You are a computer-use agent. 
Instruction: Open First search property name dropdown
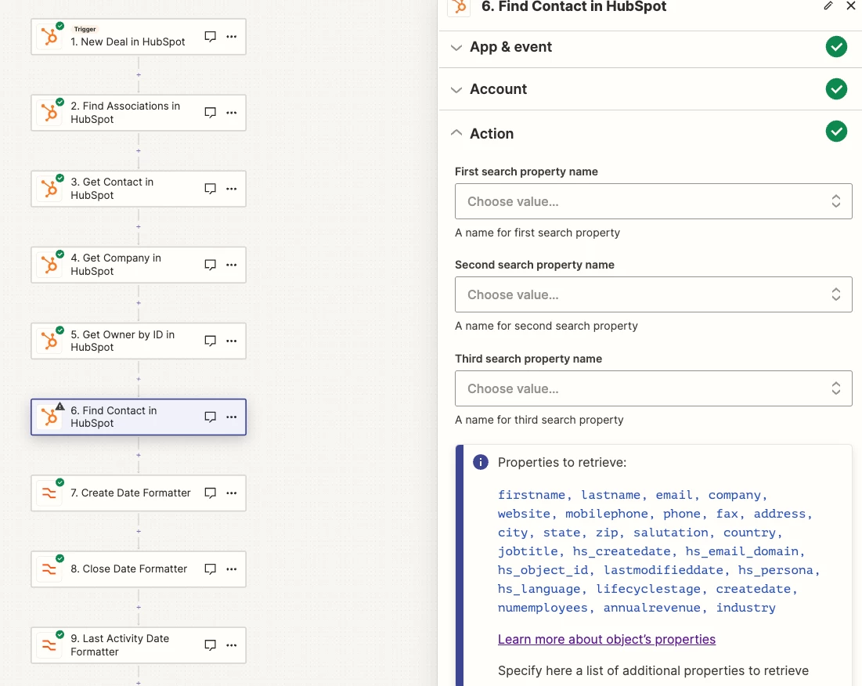[x=653, y=201]
